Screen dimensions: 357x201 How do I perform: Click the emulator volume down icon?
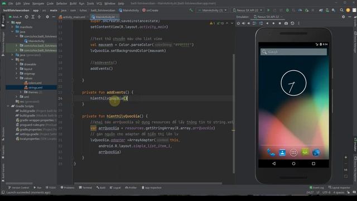(x=249, y=23)
